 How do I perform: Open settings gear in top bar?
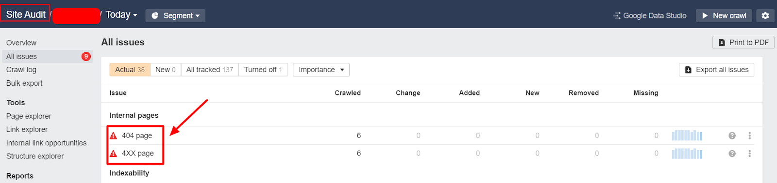(x=765, y=15)
